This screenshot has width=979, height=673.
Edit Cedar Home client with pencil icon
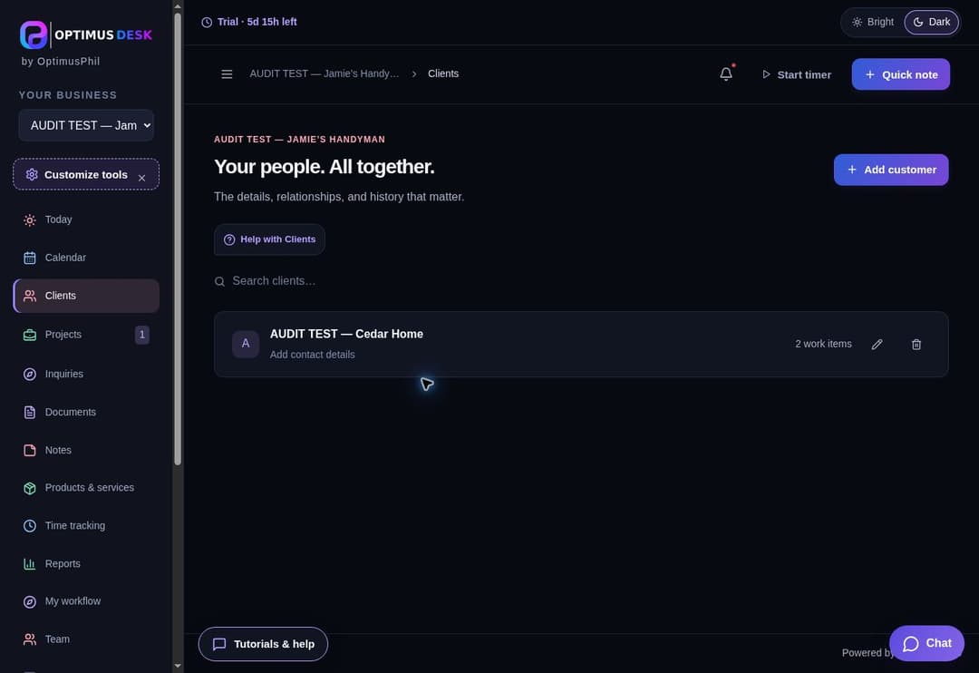tap(877, 345)
